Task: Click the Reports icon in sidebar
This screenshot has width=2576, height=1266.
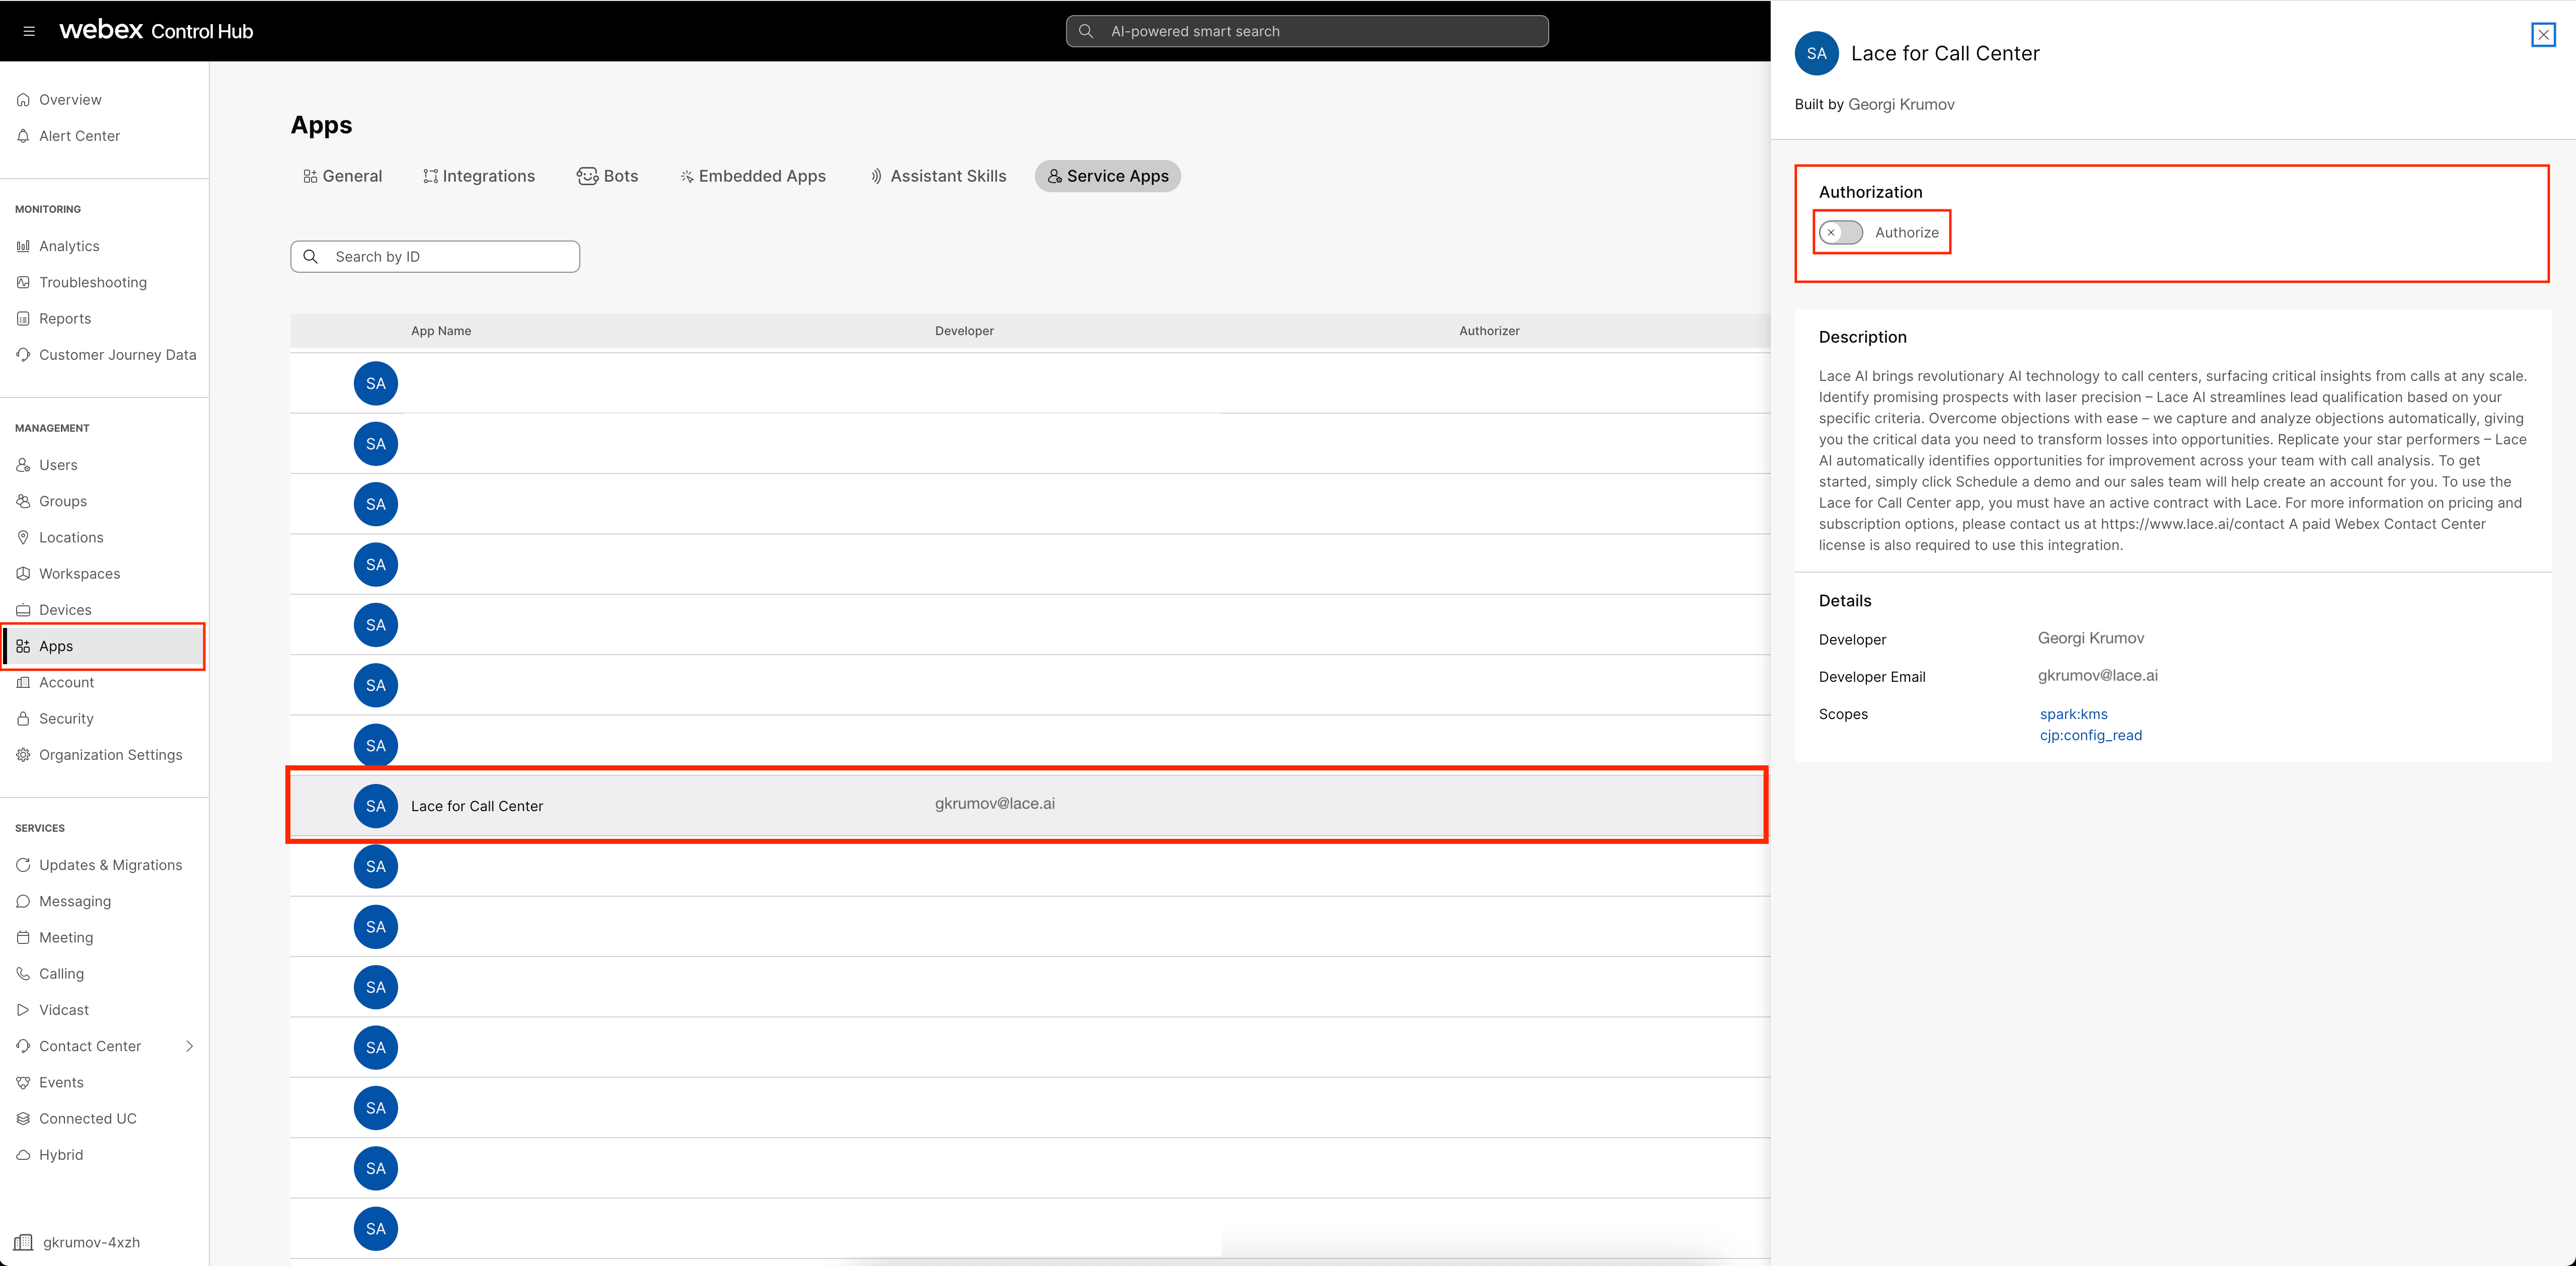Action: pos(23,319)
